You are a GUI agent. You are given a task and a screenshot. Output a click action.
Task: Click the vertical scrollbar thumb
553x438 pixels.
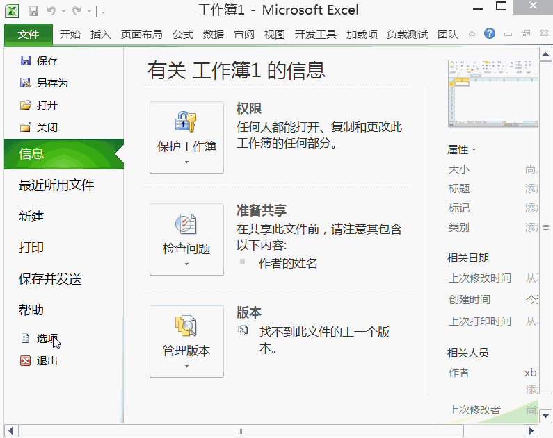[545, 227]
